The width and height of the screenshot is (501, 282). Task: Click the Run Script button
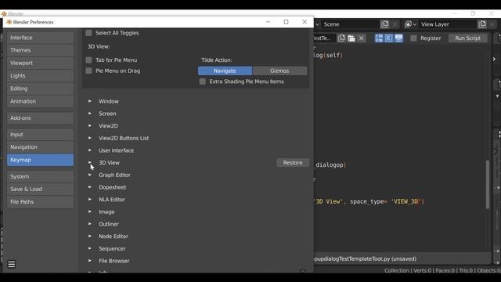[468, 38]
